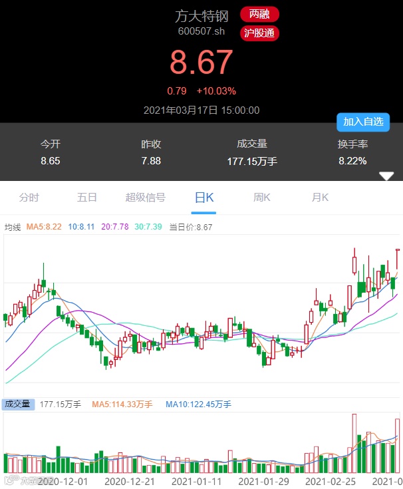Image resolution: width=403 pixels, height=489 pixels.
Task: Click the 均线 label
Action: point(13,227)
